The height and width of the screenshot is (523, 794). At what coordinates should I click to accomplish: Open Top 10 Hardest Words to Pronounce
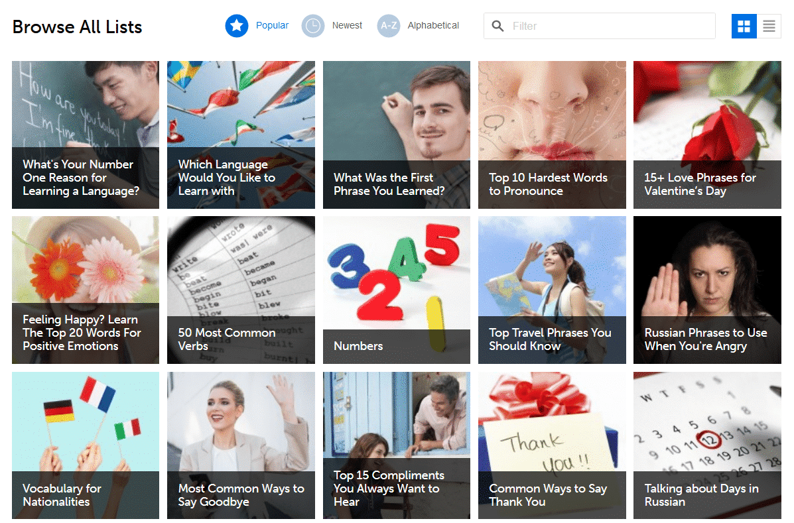tap(551, 135)
